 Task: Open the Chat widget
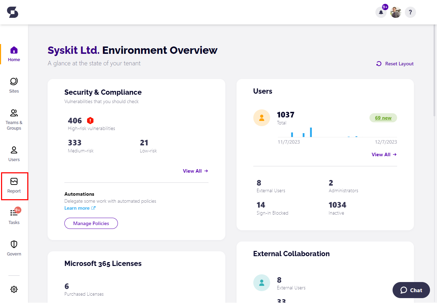411,290
